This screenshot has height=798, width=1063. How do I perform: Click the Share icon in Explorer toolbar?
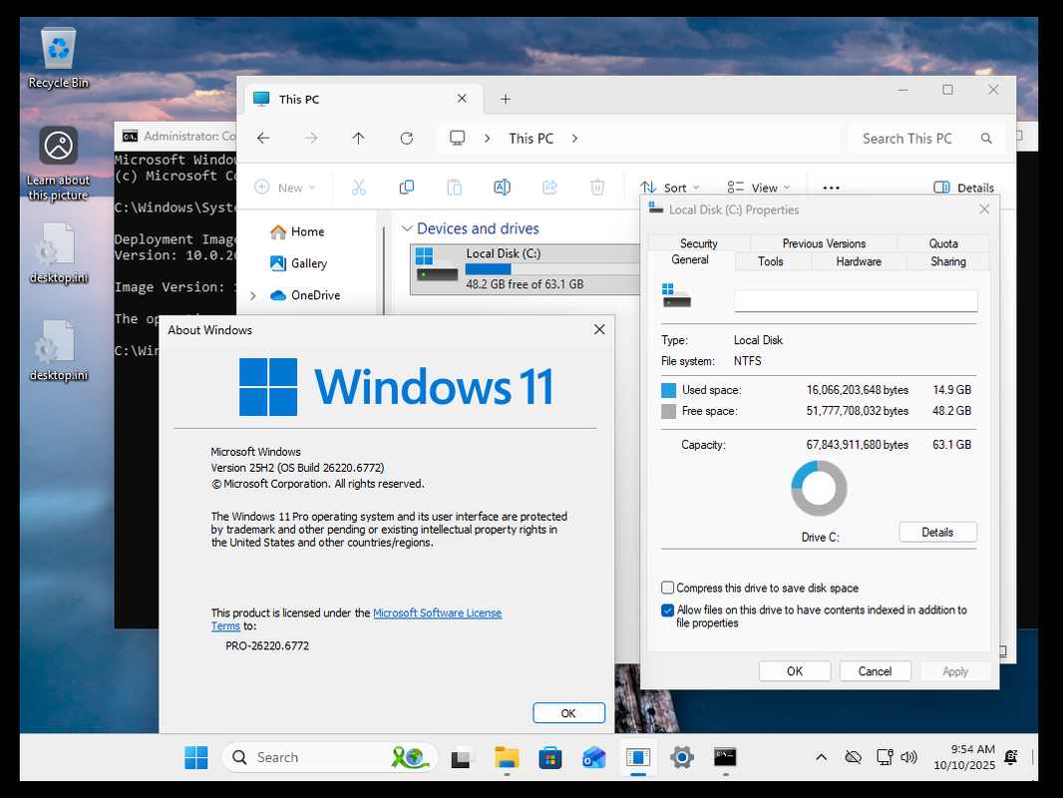(549, 188)
